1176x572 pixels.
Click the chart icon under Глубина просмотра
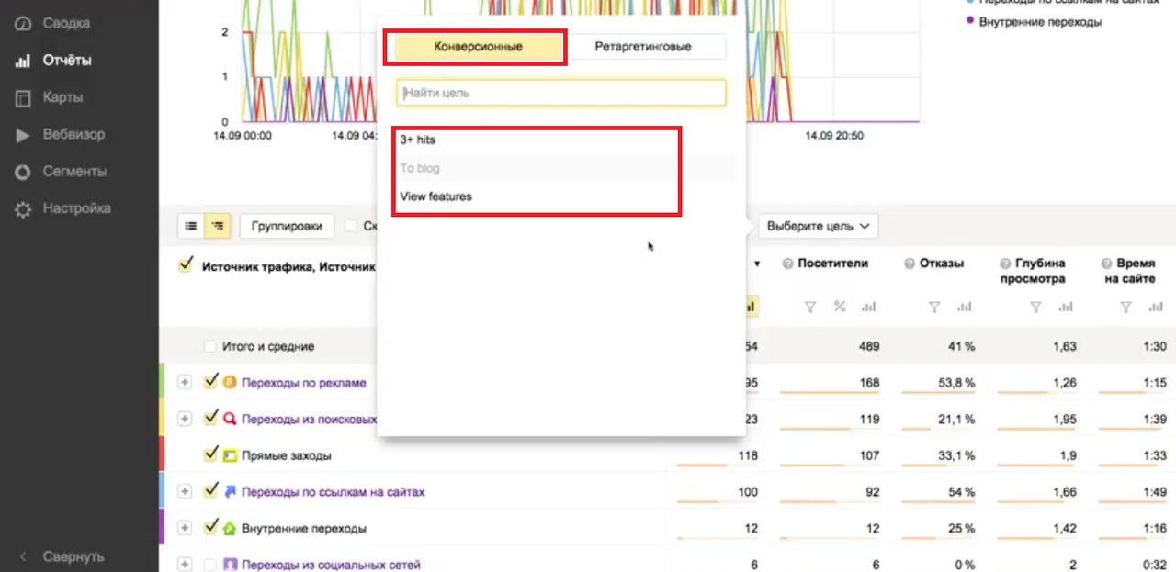(x=1065, y=308)
